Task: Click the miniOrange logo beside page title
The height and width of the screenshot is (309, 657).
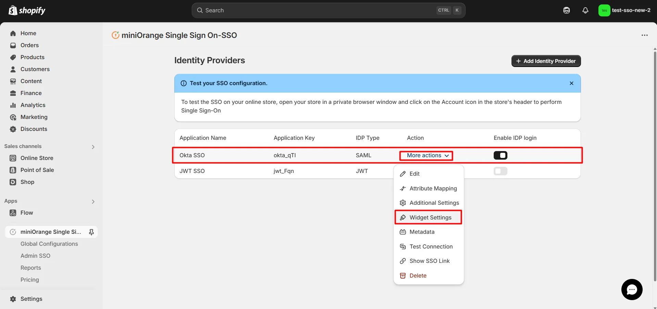Action: pos(116,35)
